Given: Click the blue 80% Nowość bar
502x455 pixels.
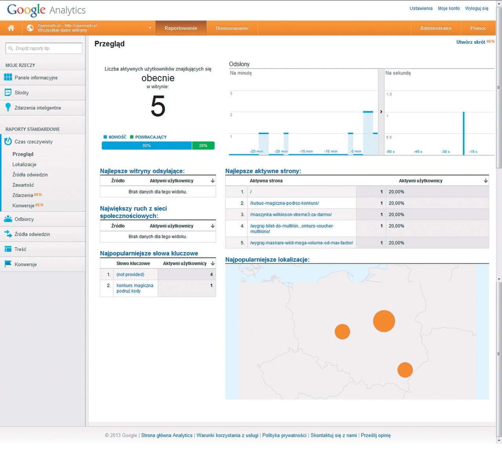Looking at the screenshot, I should [x=147, y=146].
